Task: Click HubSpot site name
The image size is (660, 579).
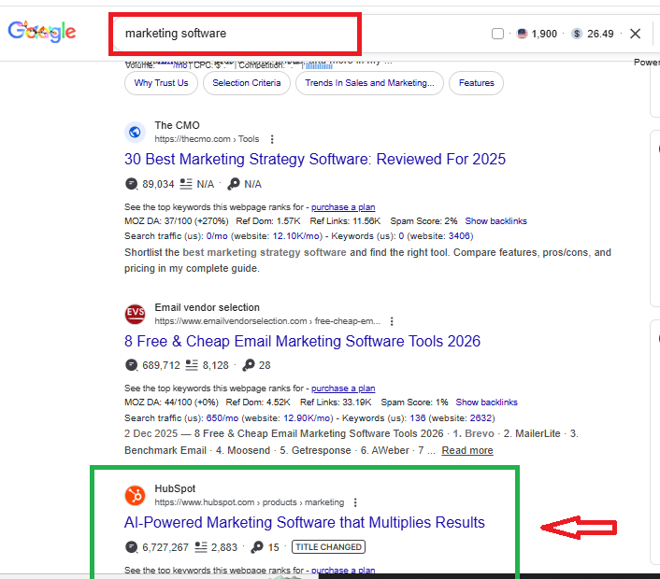Action: point(175,488)
